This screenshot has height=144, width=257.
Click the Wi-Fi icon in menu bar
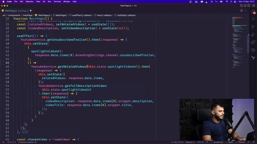tap(227, 2)
